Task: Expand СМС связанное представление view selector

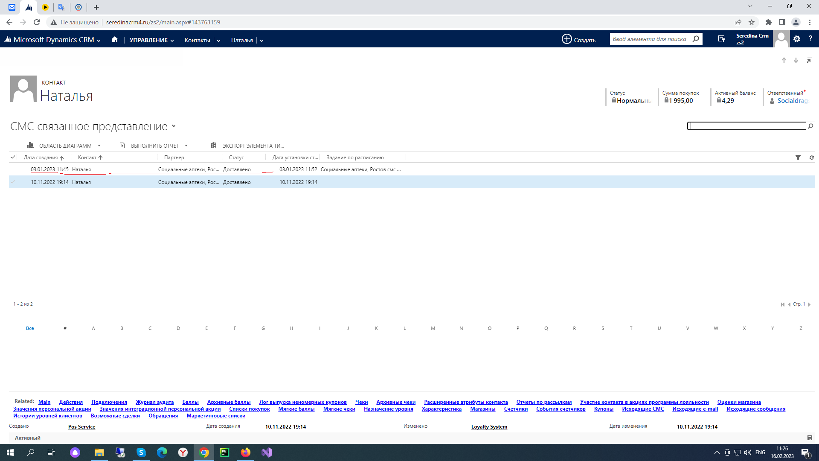Action: pos(174,126)
